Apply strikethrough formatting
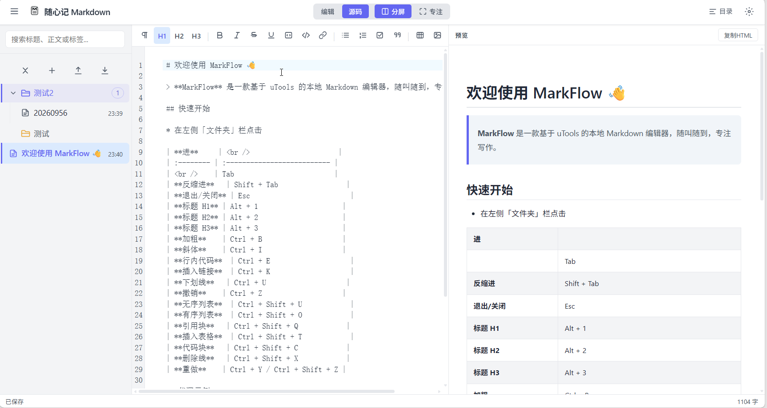This screenshot has height=408, width=767. tap(254, 35)
